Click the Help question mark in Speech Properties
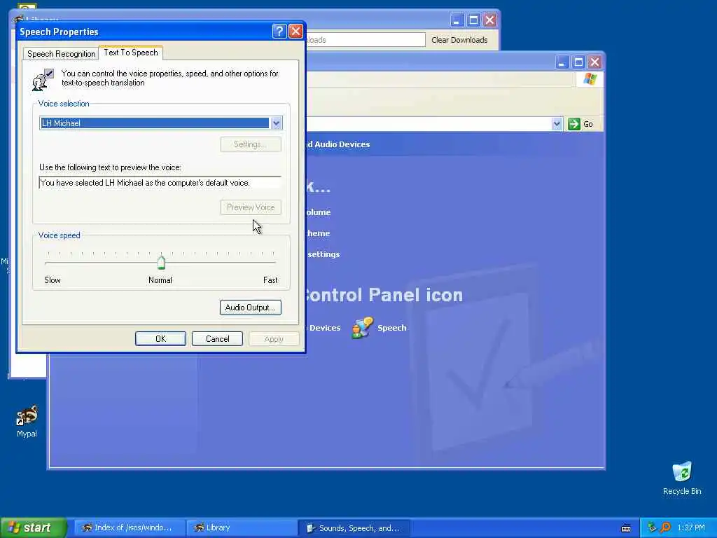This screenshot has width=717, height=538. pyautogui.click(x=279, y=31)
